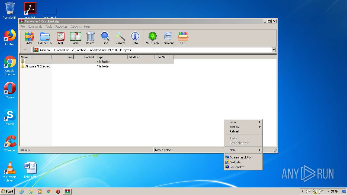
Task: Click the Chrome taskbar icon
Action: [49, 191]
